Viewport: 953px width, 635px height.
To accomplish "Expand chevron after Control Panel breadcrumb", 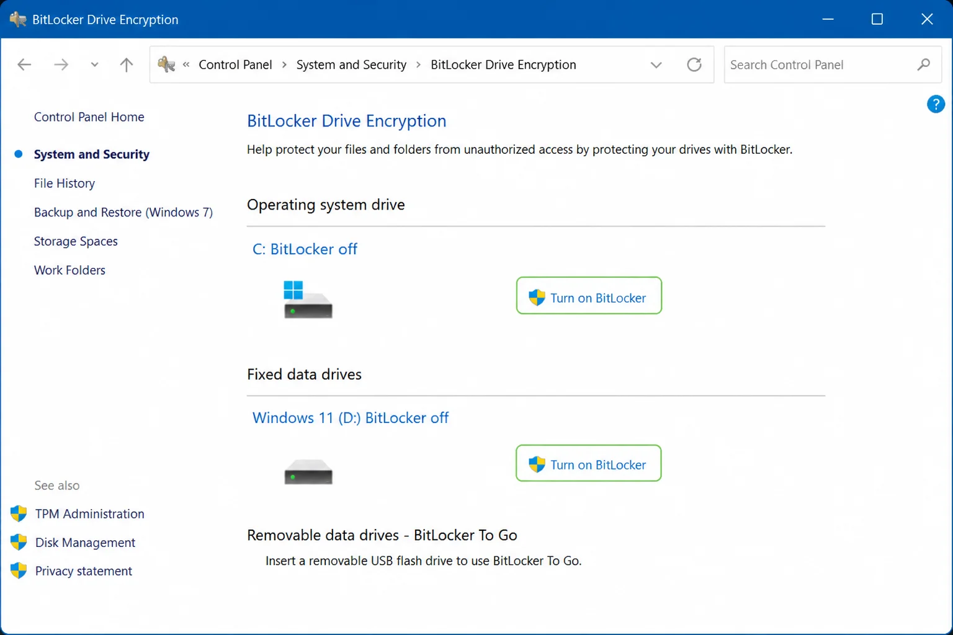I will tap(284, 64).
